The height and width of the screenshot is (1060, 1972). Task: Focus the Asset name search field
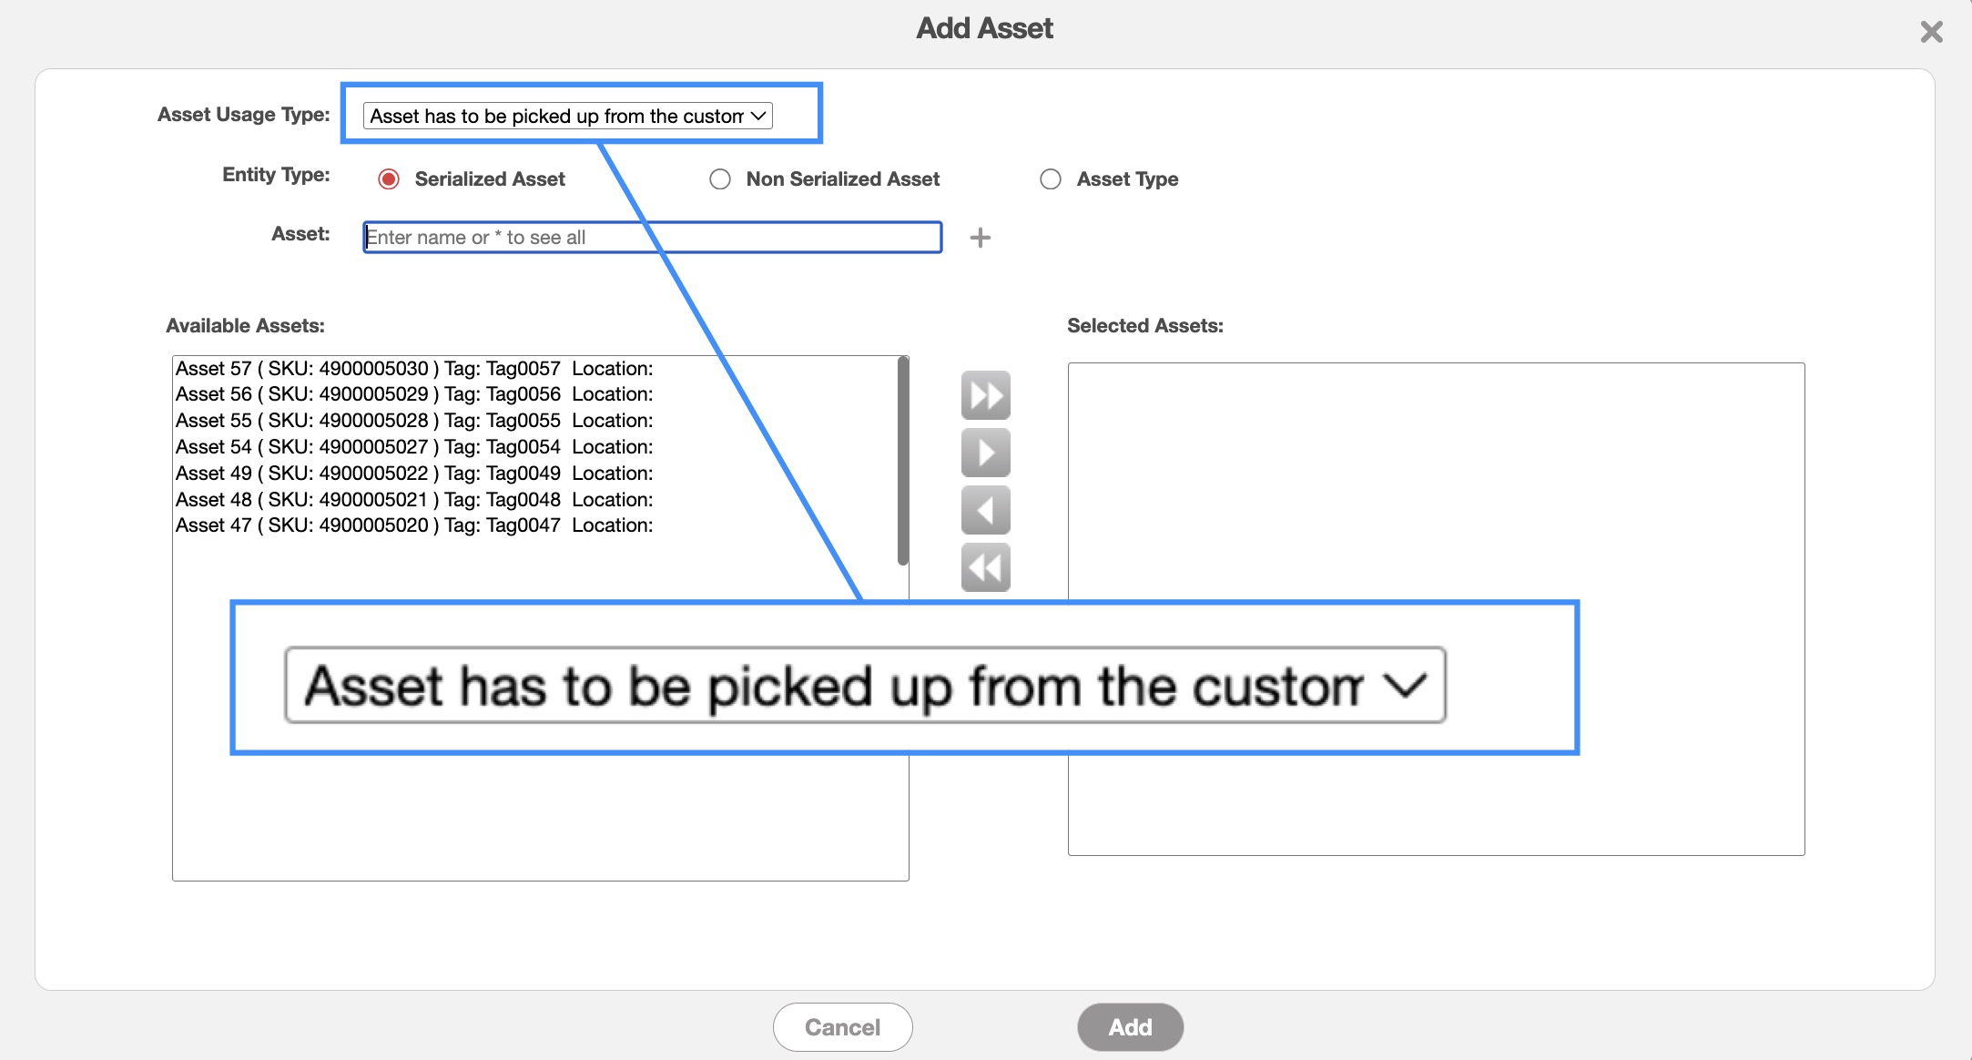652,238
